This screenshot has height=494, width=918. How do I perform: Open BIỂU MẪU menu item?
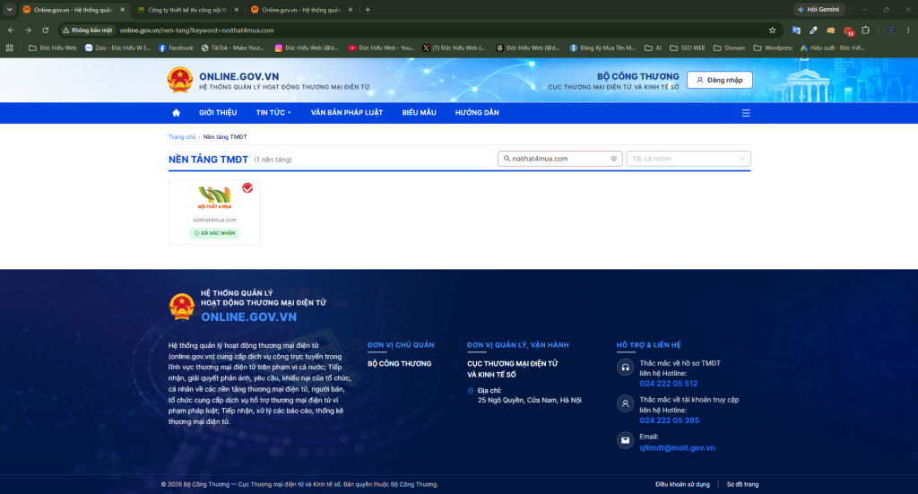point(420,113)
